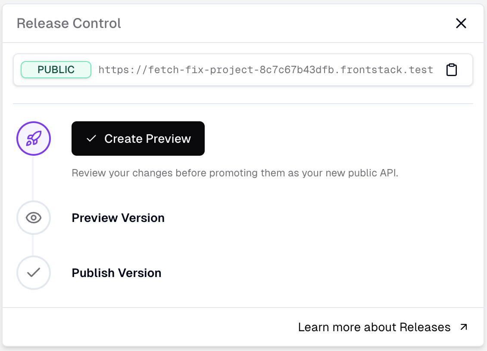Viewport: 487px width, 351px height.
Task: Close the Release Control dialog
Action: (x=461, y=23)
